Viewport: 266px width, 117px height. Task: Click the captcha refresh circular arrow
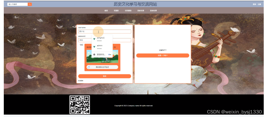pos(89,67)
